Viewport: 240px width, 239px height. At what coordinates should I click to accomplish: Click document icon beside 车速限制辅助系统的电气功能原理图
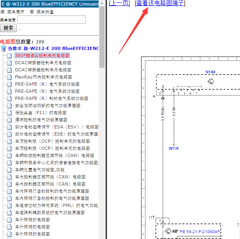coord(10,213)
